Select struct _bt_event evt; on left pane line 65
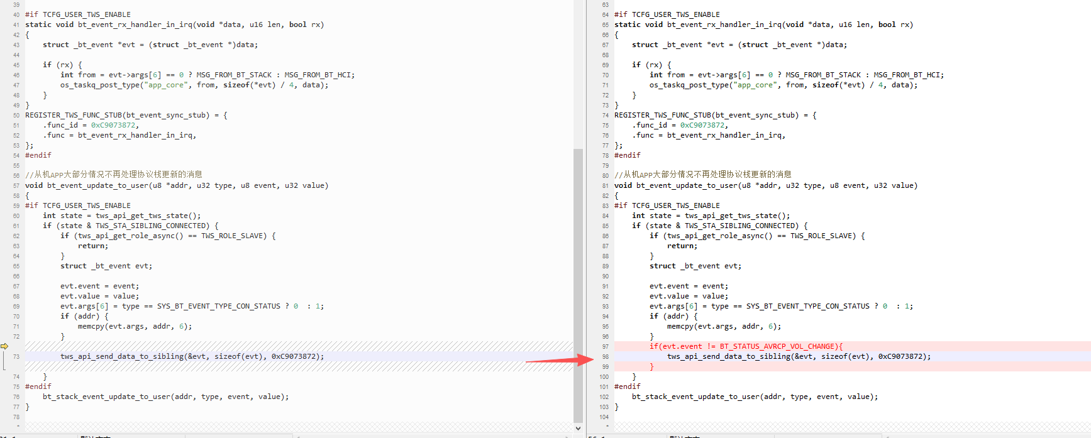The image size is (1091, 438). pos(106,266)
